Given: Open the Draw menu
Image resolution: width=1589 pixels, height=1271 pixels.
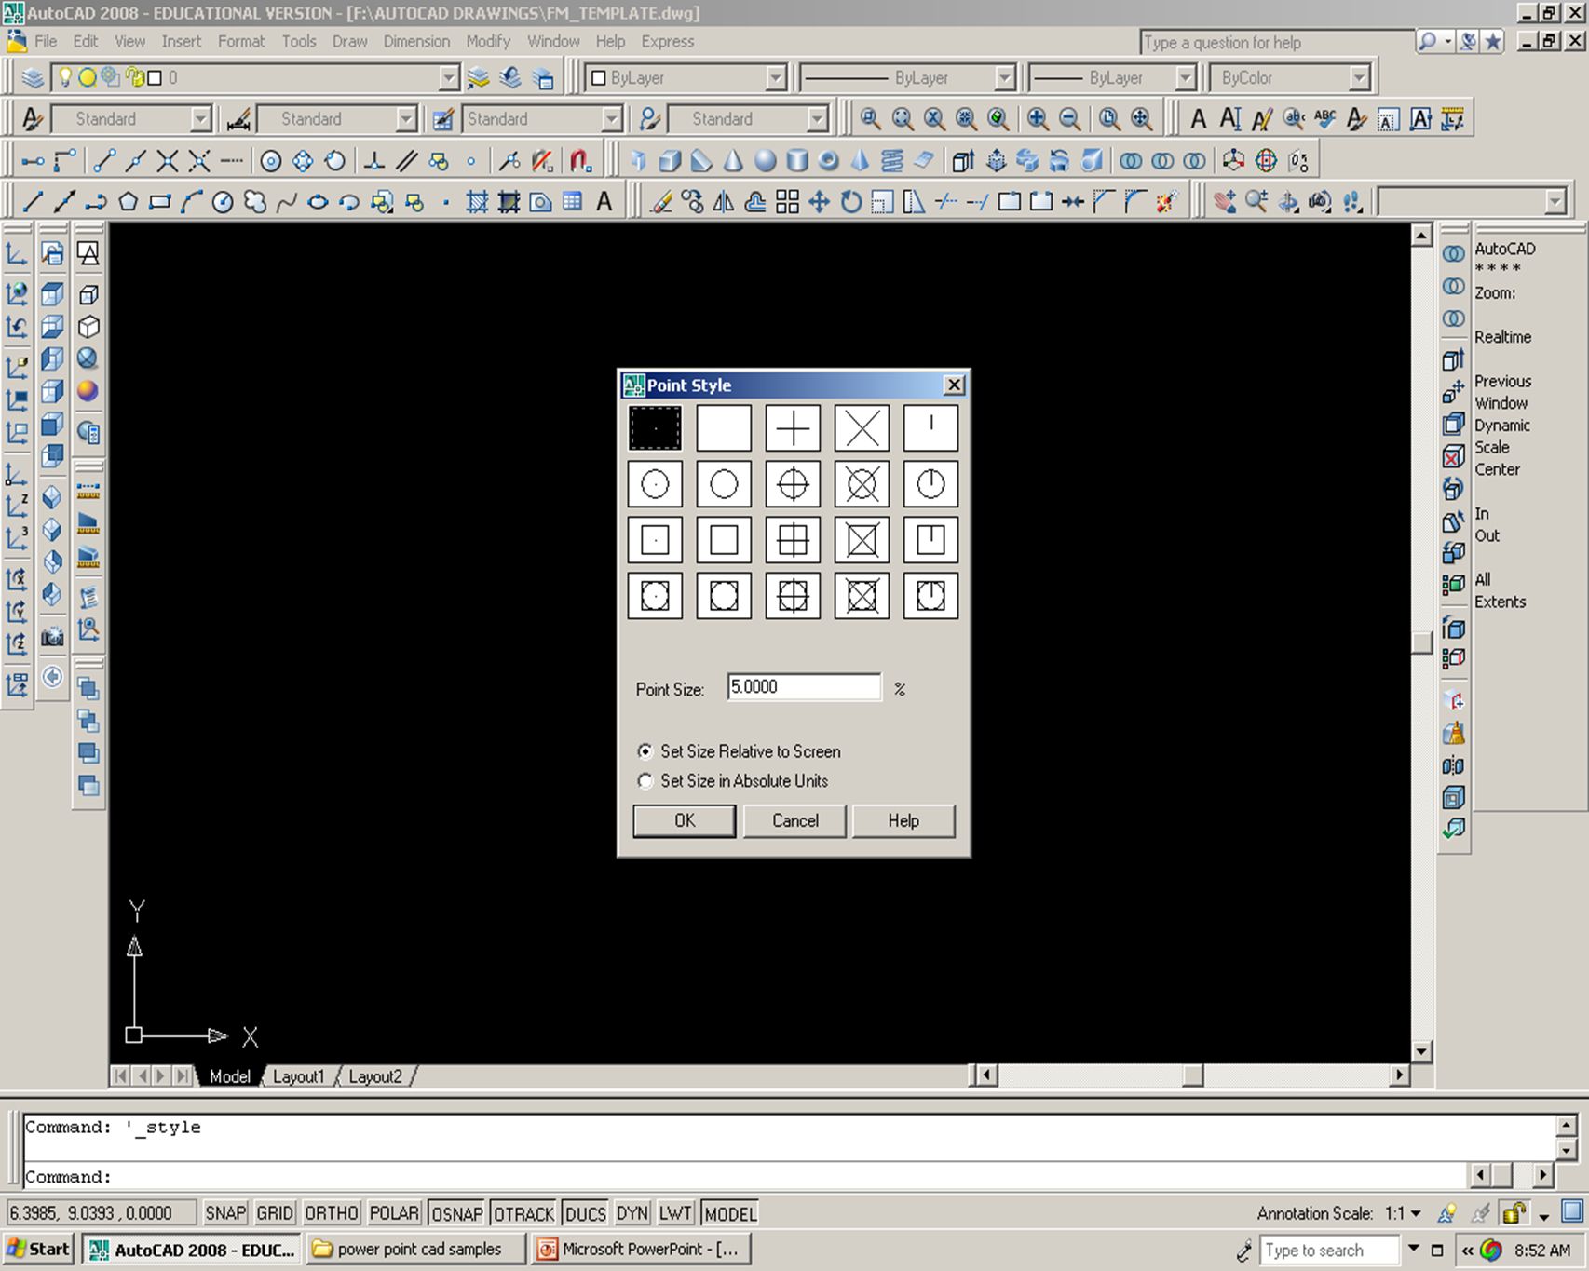Looking at the screenshot, I should (349, 41).
